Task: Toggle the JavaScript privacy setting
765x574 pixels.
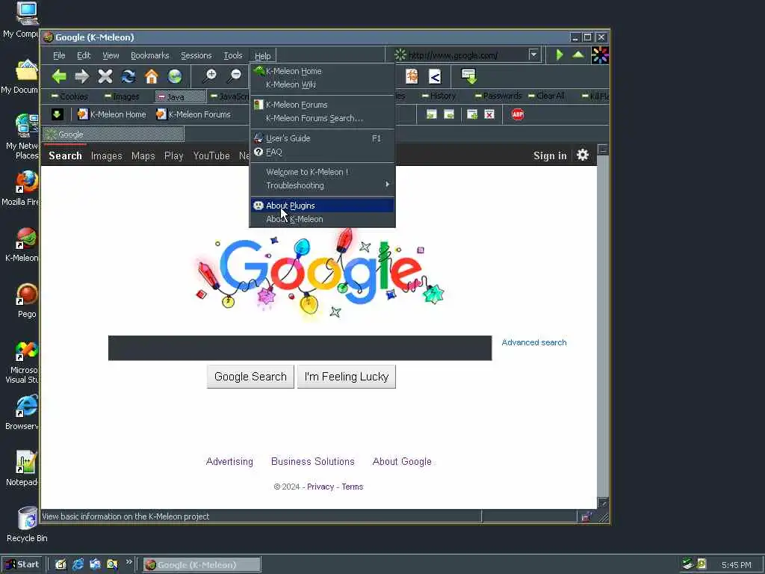Action: 229,96
